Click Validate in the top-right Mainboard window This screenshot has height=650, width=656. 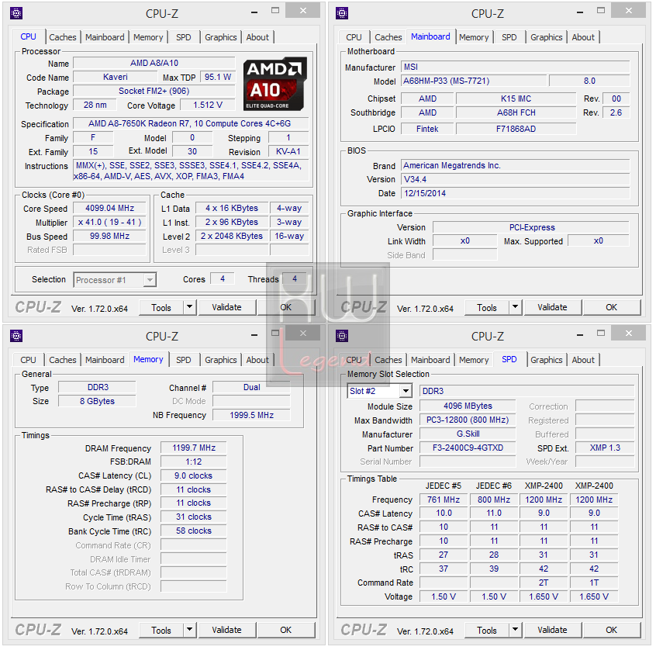pyautogui.click(x=552, y=307)
